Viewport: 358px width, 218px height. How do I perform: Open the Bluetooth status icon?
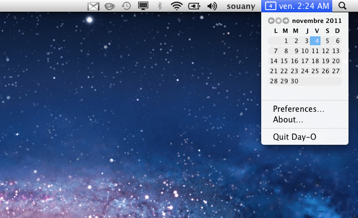(x=160, y=6)
